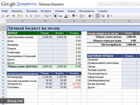Open the 123 number format dropdown
The image size is (140, 105).
[37, 16]
